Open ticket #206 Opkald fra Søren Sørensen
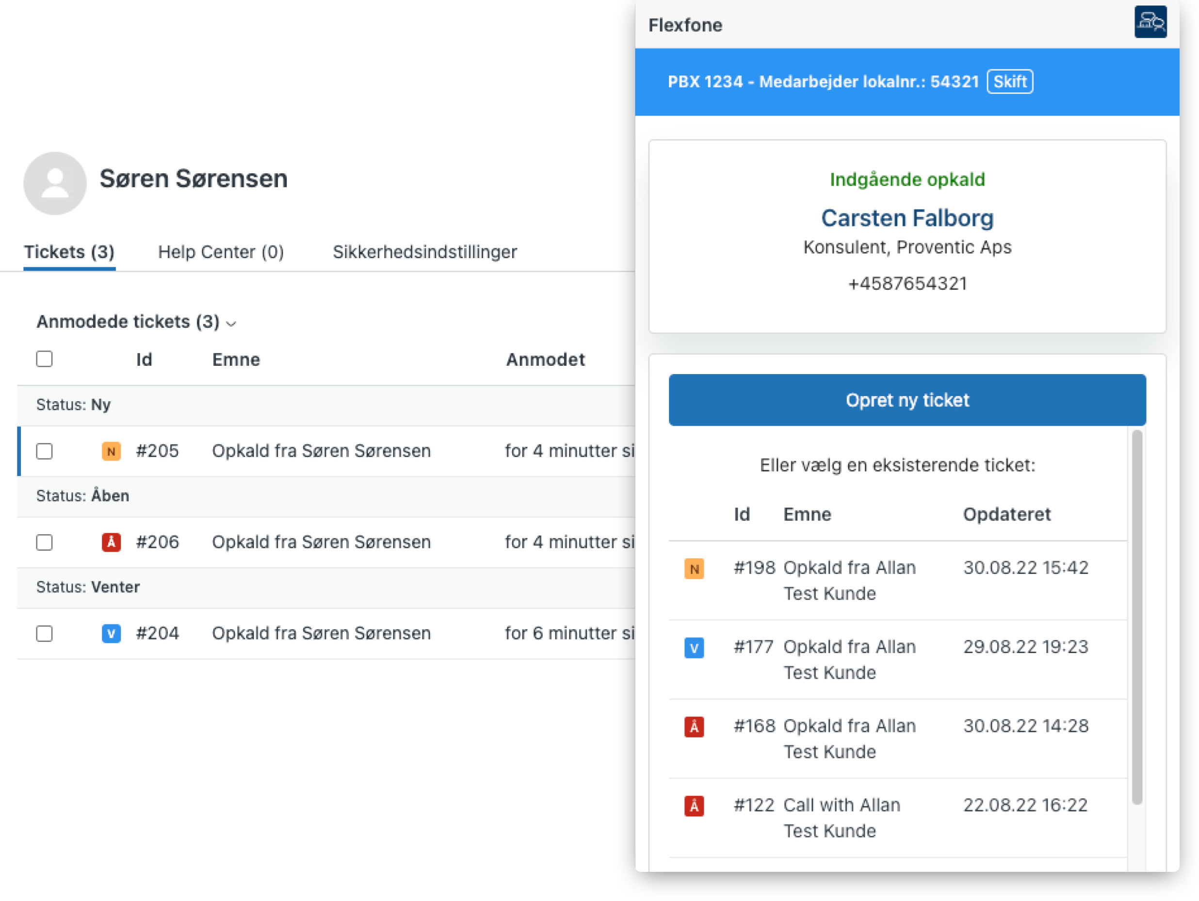Image resolution: width=1199 pixels, height=901 pixels. 322,542
